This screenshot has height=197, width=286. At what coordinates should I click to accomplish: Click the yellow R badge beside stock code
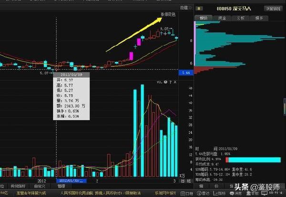pyautogui.click(x=199, y=9)
